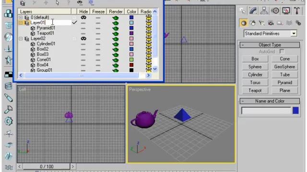
Task: Switch to the Display monitor tab
Action: pos(286,11)
